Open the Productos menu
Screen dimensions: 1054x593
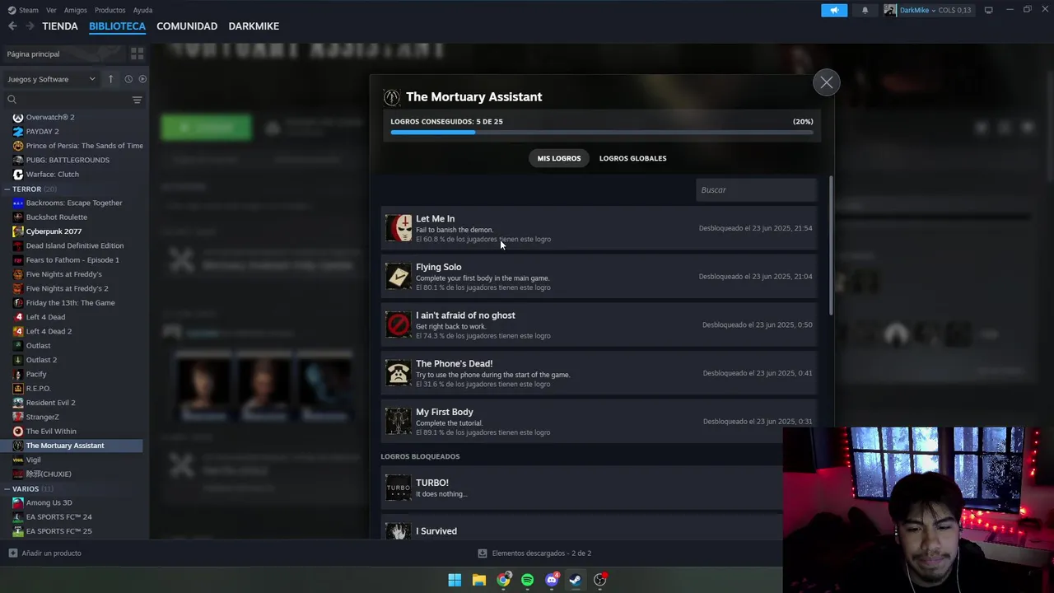coord(110,10)
